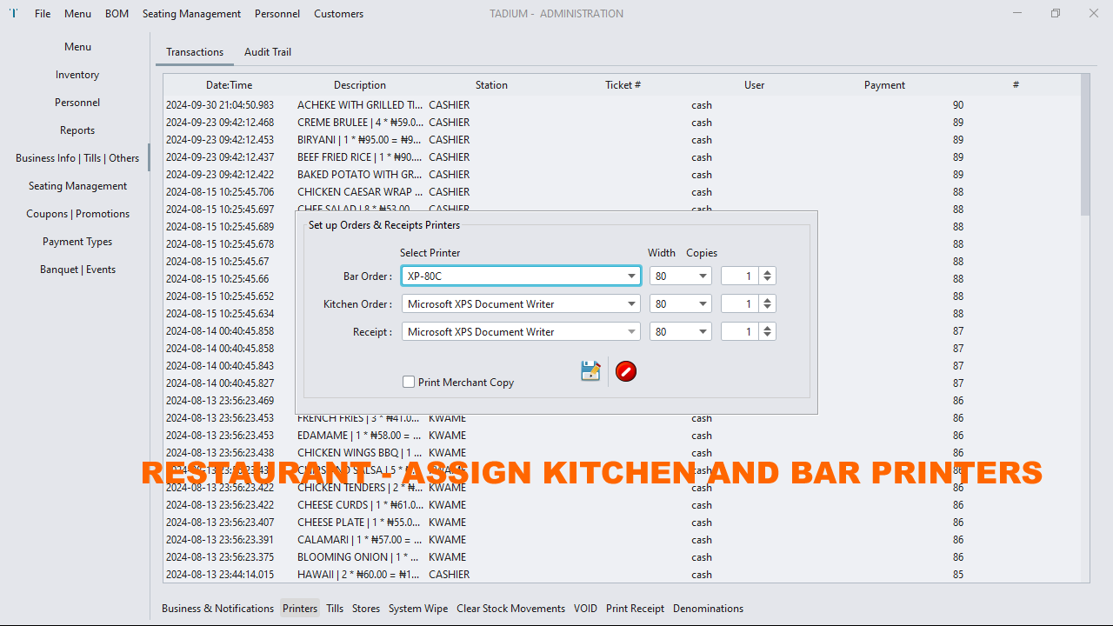Select Inventory in the left sidebar
Screen dimensions: 1113x626
[77, 75]
